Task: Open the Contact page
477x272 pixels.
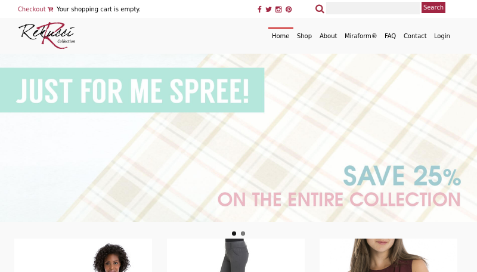Action: [x=415, y=36]
